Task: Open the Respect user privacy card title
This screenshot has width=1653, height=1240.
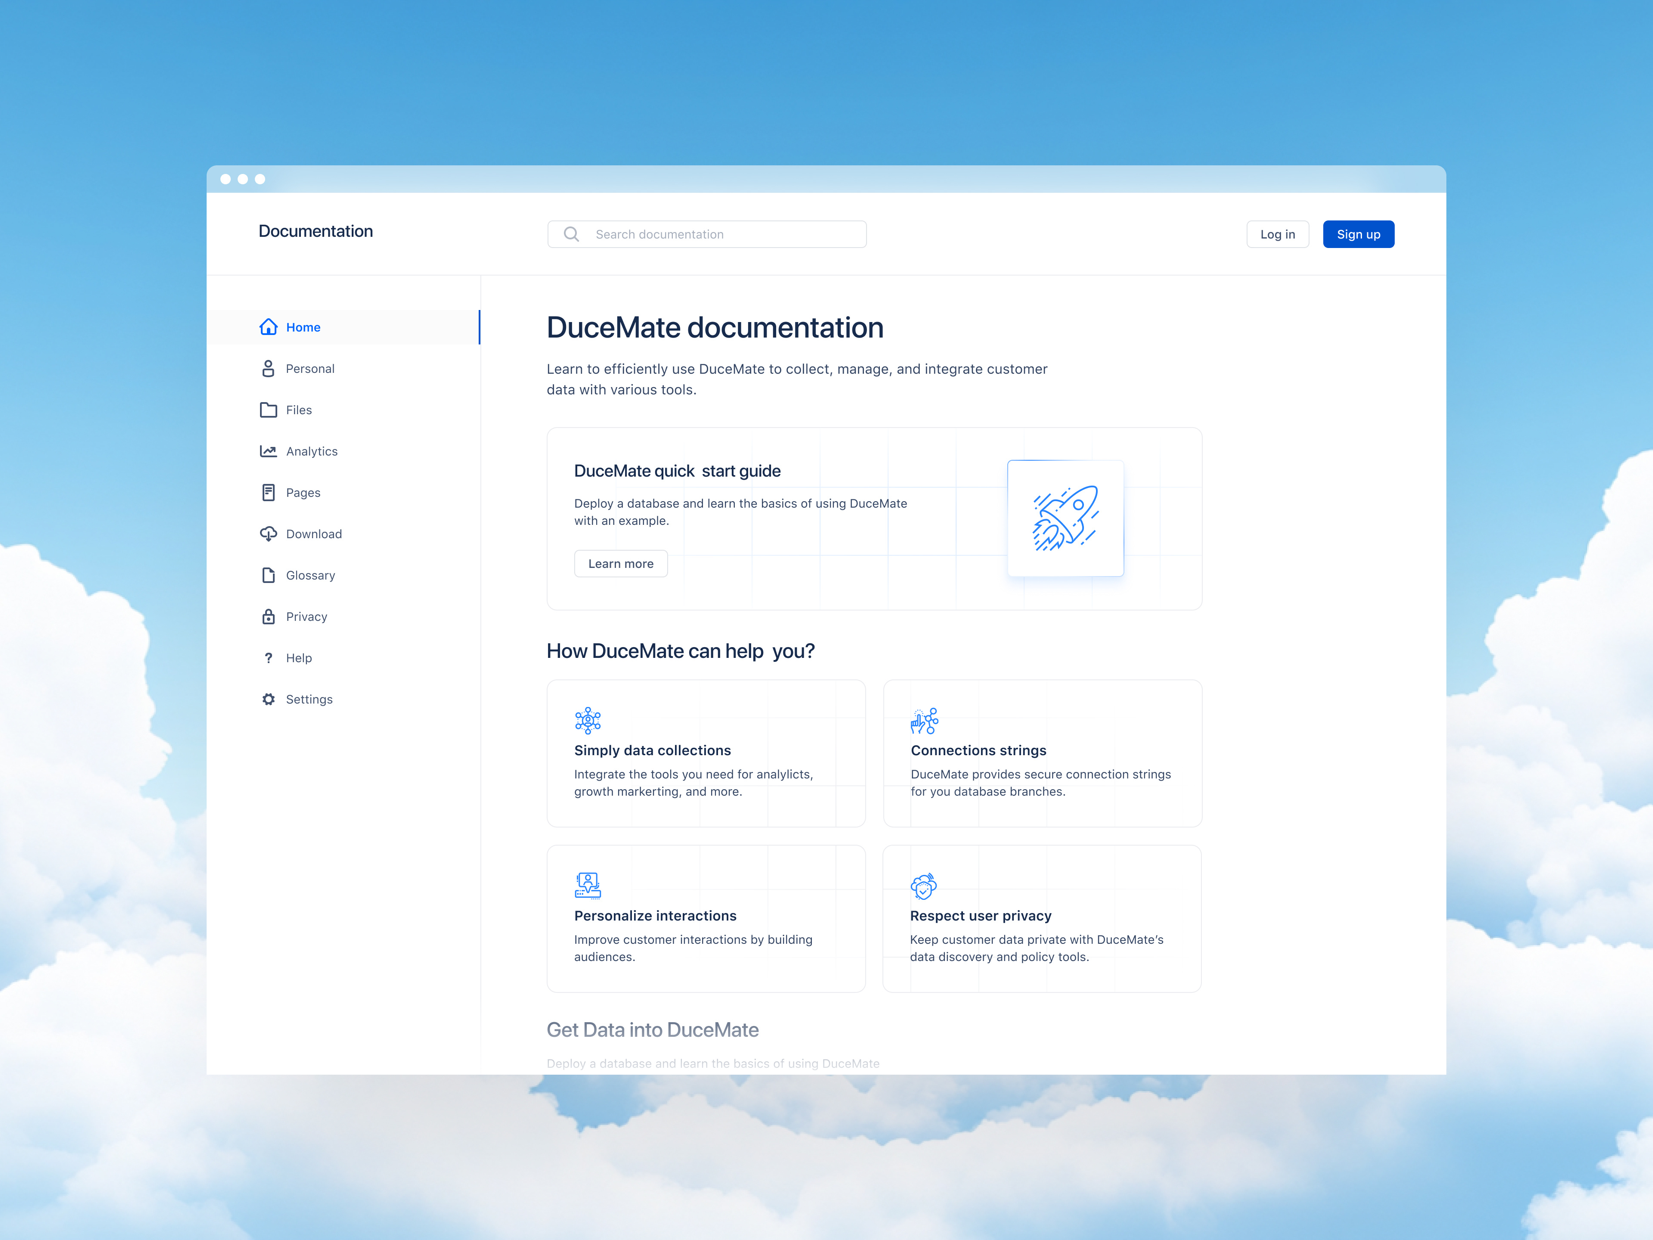Action: pos(981,916)
